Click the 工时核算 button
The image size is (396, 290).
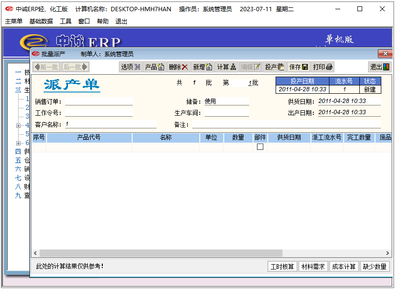coord(282,267)
